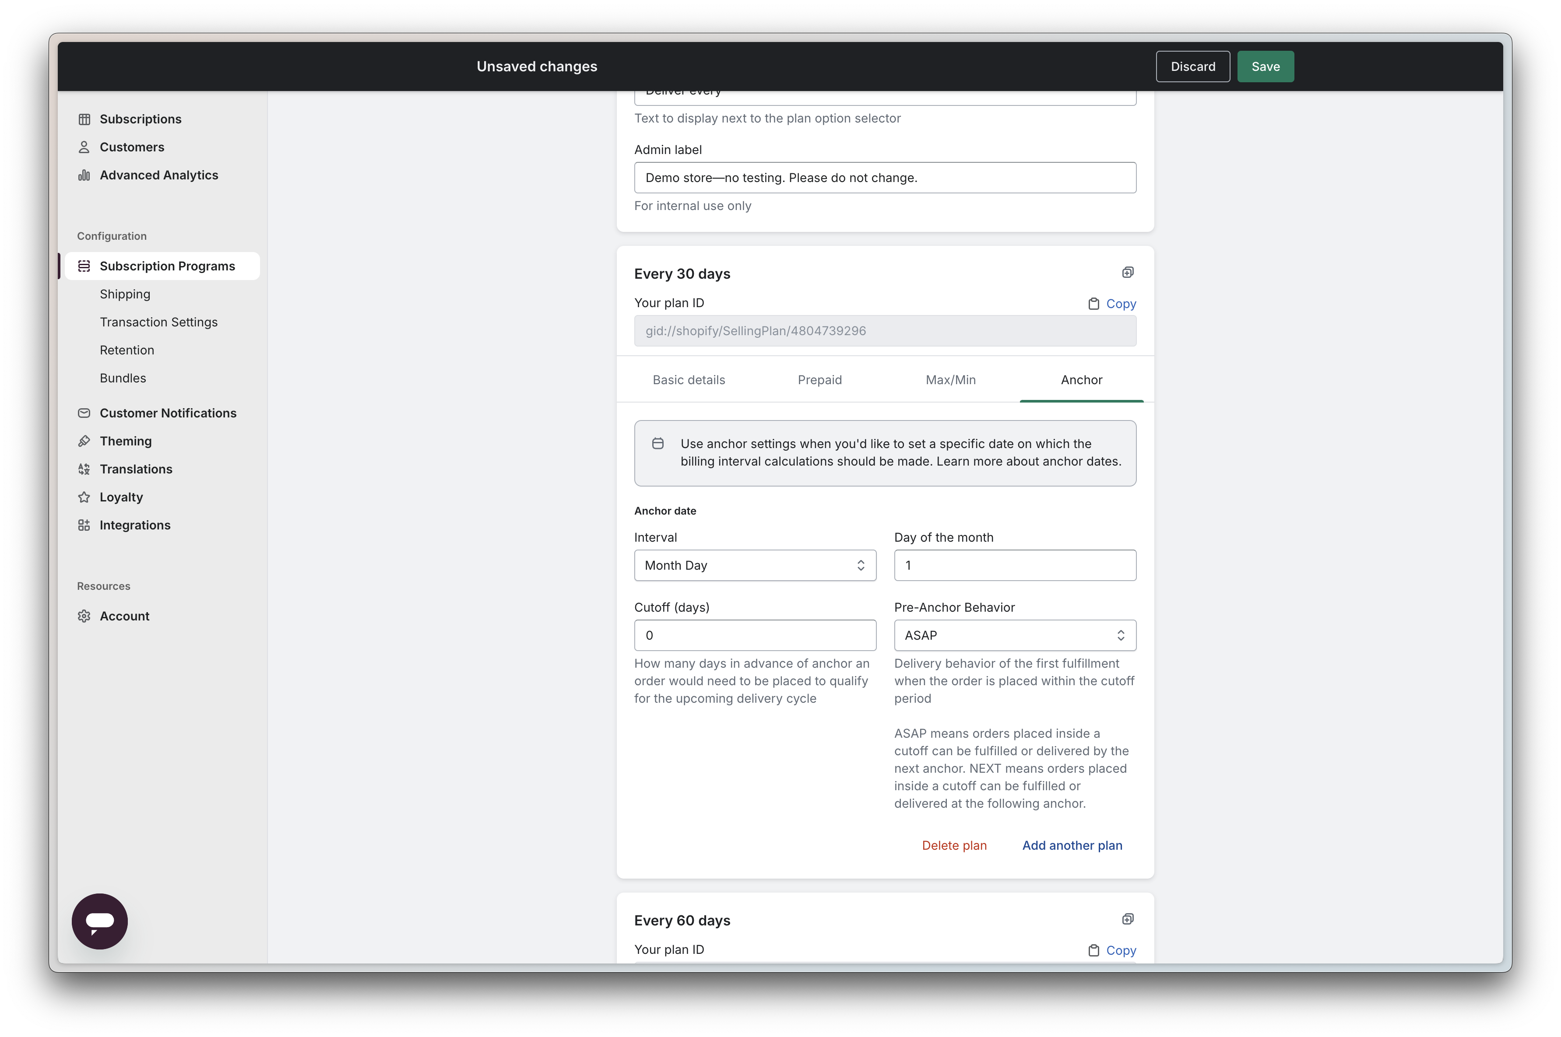Screen dimensions: 1561x1037
Task: Open the Interval Month Day dropdown
Action: click(755, 565)
